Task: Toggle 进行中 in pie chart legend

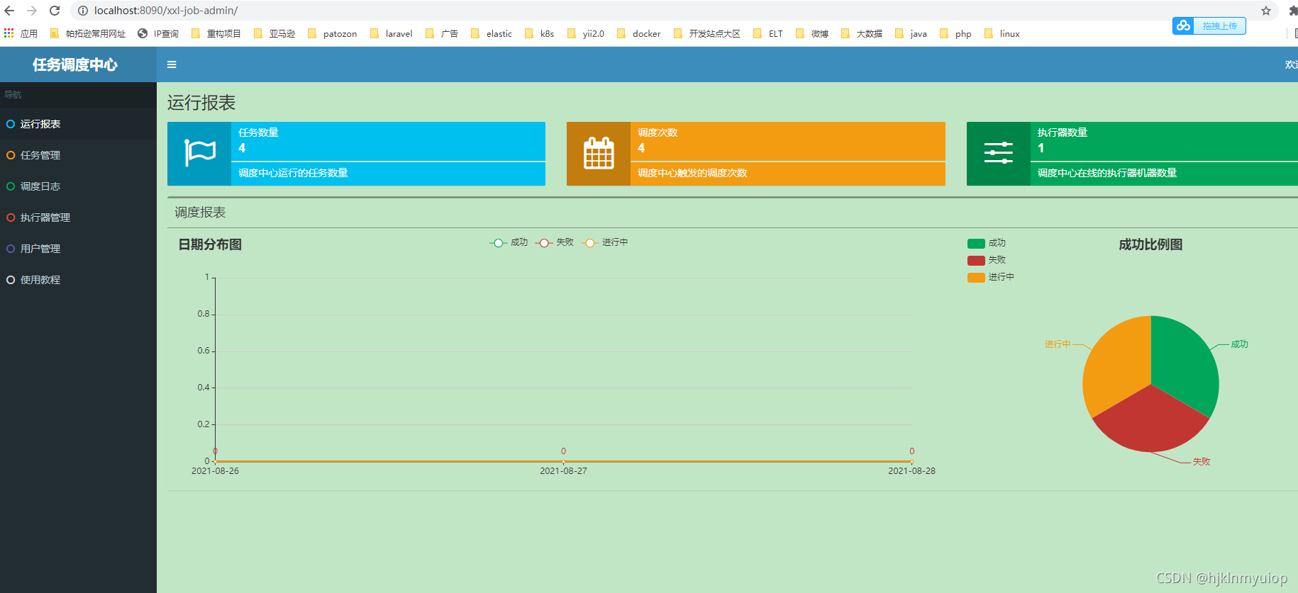Action: tap(991, 277)
